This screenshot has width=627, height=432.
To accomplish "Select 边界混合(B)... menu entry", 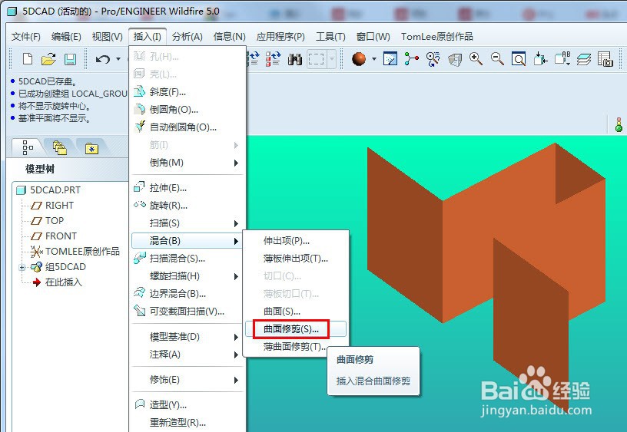I will tap(187, 293).
